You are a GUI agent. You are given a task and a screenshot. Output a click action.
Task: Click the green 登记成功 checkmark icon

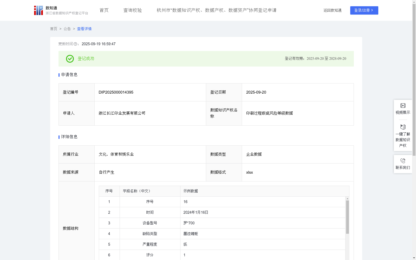coord(70,59)
